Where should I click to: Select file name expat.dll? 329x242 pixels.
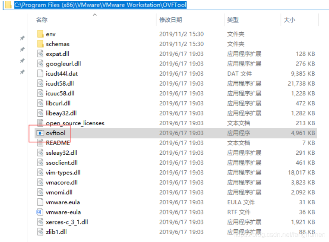[58, 54]
